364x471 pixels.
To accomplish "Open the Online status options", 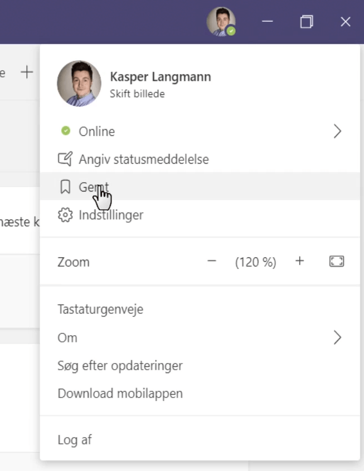I will (x=97, y=131).
